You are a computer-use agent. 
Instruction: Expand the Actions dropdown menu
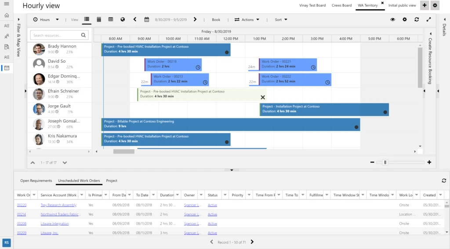[x=247, y=20]
